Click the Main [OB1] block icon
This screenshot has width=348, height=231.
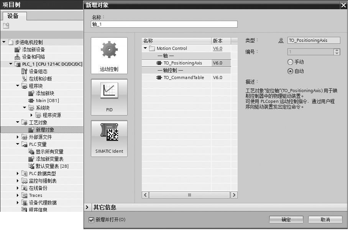coord(31,101)
